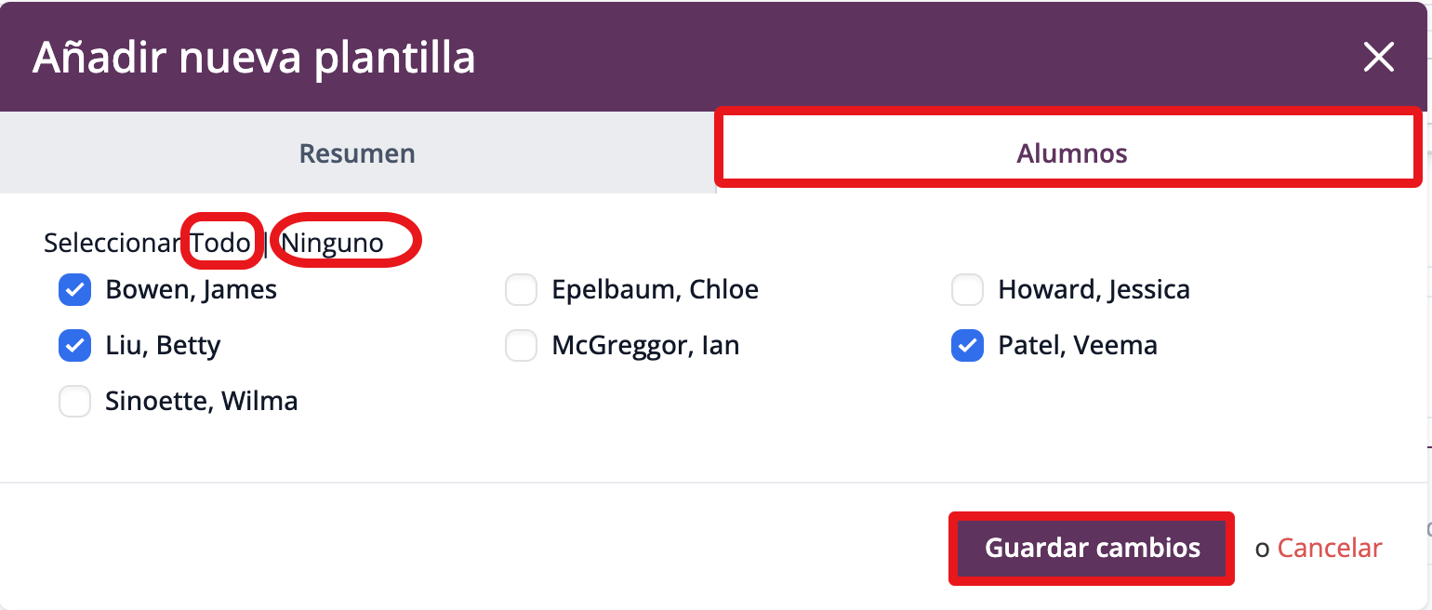Screen dimensions: 1432x610
Task: Click the name text "McGreggor, Ian"
Action: tap(645, 346)
